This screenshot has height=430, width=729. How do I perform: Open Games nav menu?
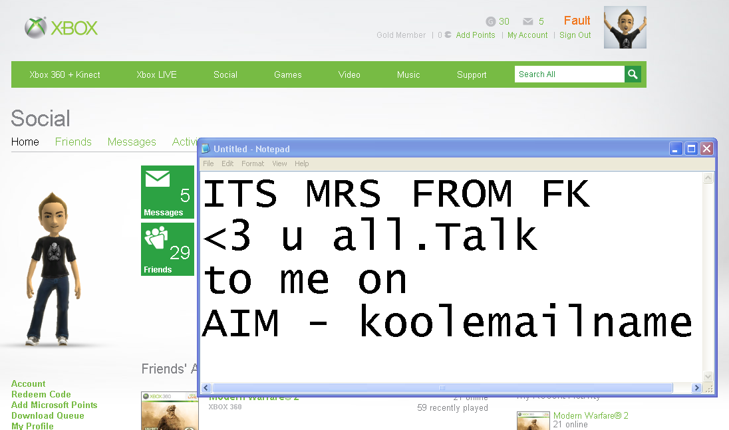tap(288, 74)
